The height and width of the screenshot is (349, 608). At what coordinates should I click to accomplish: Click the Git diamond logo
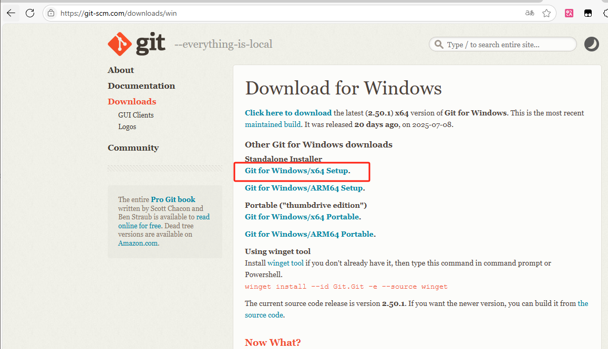pyautogui.click(x=119, y=44)
